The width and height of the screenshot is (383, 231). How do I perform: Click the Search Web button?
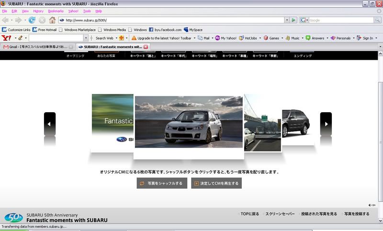[x=104, y=38]
